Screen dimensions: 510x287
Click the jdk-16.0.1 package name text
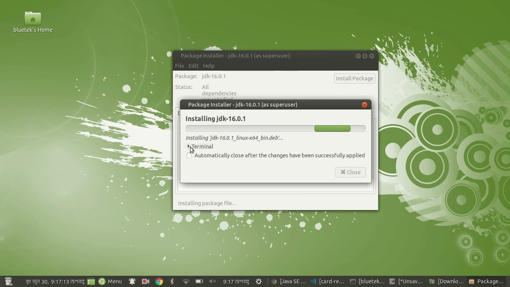[214, 76]
